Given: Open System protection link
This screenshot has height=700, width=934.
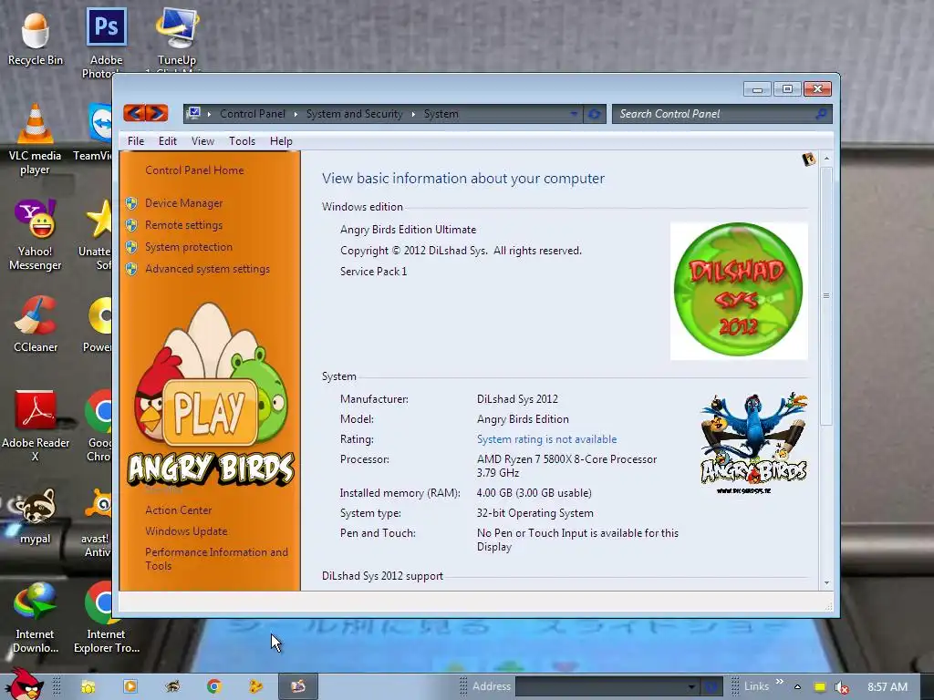Looking at the screenshot, I should 188,247.
